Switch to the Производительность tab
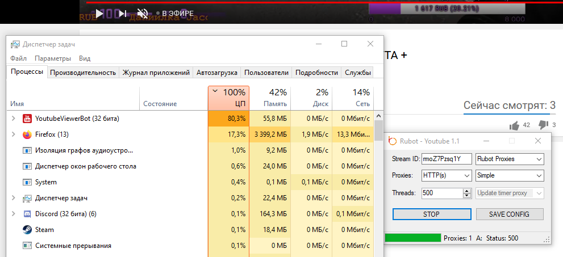This screenshot has height=257, width=563. (83, 73)
